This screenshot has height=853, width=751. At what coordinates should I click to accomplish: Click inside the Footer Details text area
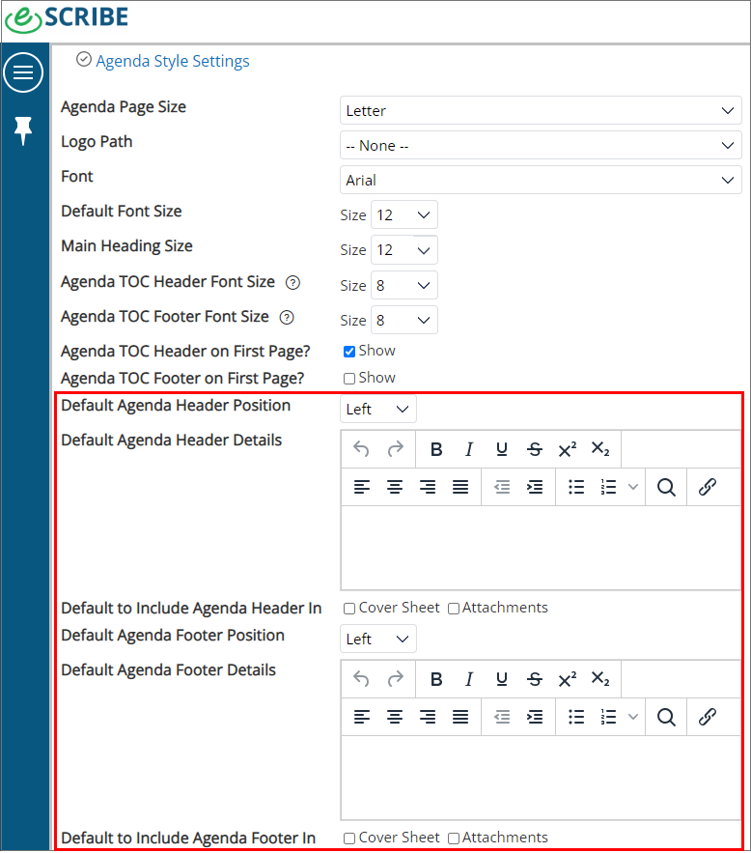[x=541, y=778]
